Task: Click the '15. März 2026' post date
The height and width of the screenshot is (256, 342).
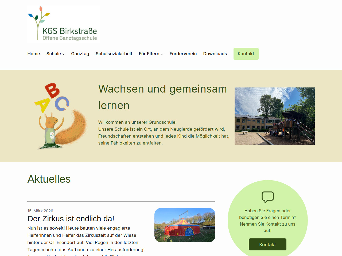Action: 40,211
